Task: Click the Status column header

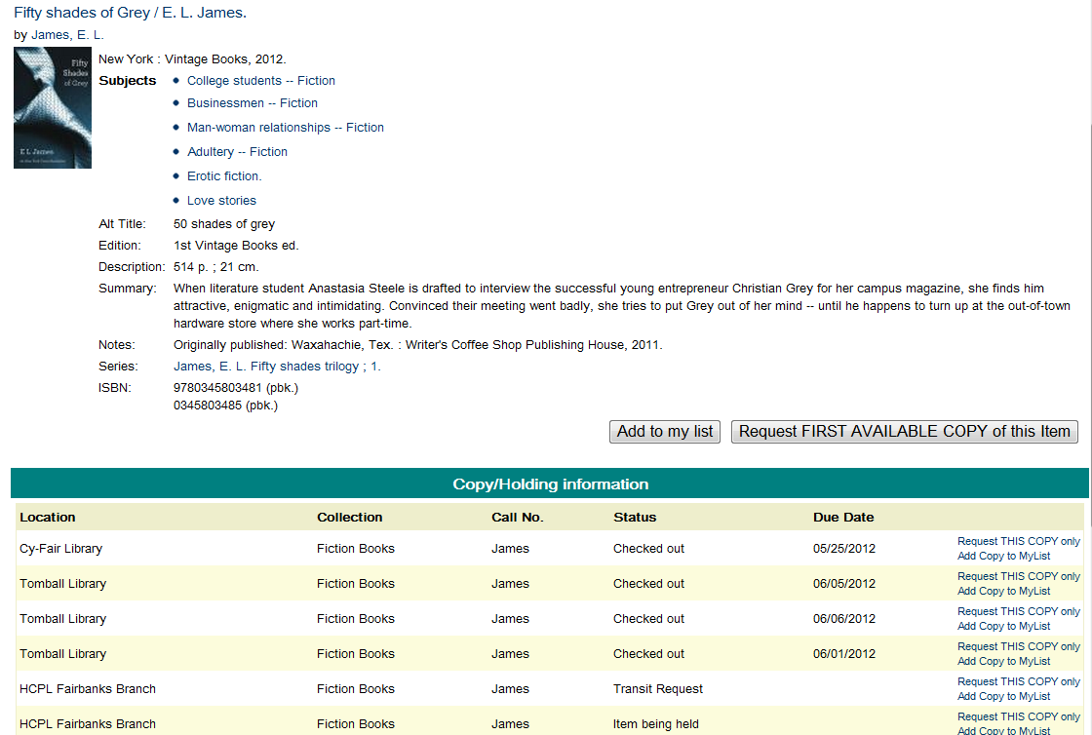Action: point(635,518)
